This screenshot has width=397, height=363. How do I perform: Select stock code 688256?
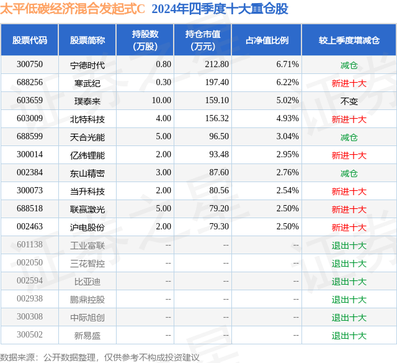(x=30, y=82)
